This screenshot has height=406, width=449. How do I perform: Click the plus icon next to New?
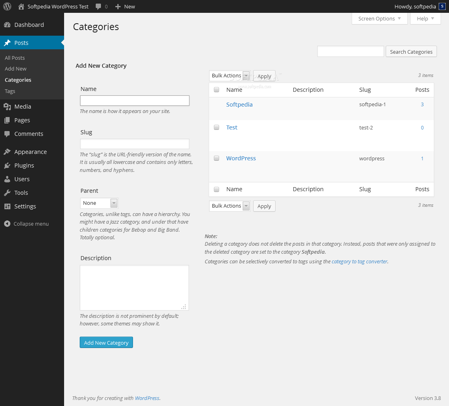(118, 6)
